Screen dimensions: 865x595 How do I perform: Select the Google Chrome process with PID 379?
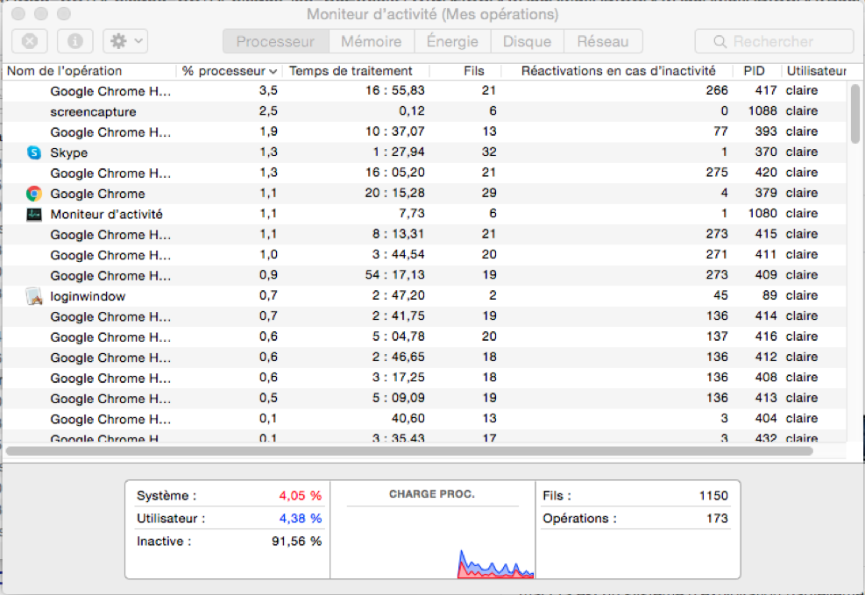click(x=425, y=194)
